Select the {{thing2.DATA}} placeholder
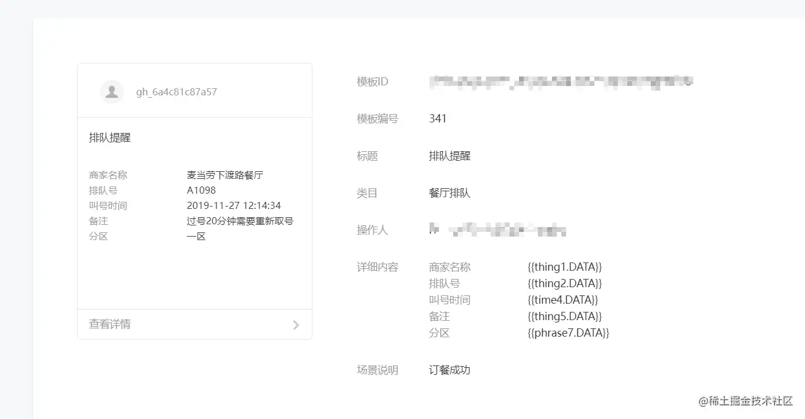The width and height of the screenshot is (805, 419). (x=565, y=284)
